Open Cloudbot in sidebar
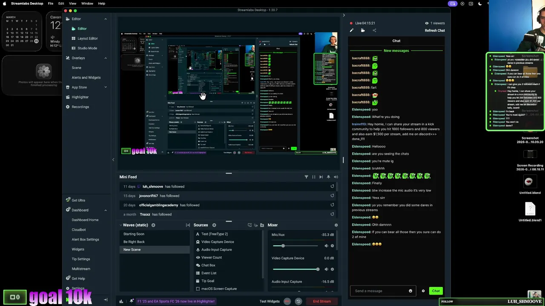The width and height of the screenshot is (545, 306). [79, 229]
